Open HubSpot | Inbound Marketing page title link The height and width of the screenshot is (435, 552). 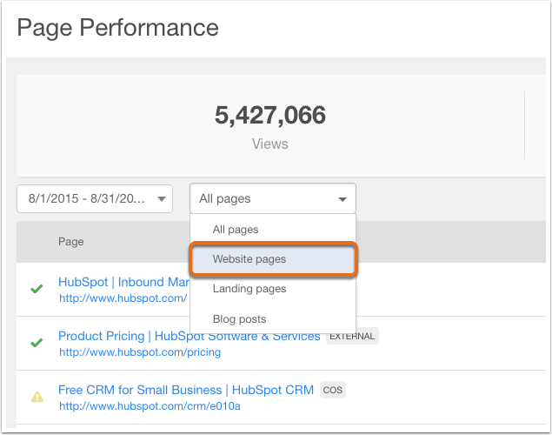(124, 282)
